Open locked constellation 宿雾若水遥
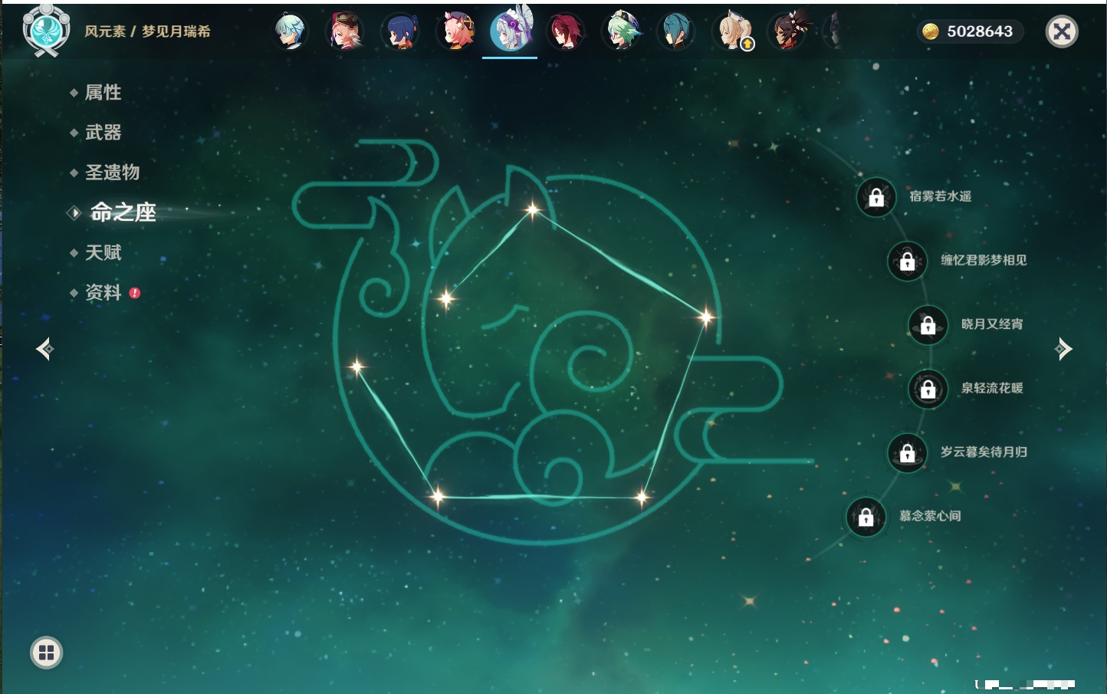Image resolution: width=1107 pixels, height=694 pixels. click(x=876, y=197)
